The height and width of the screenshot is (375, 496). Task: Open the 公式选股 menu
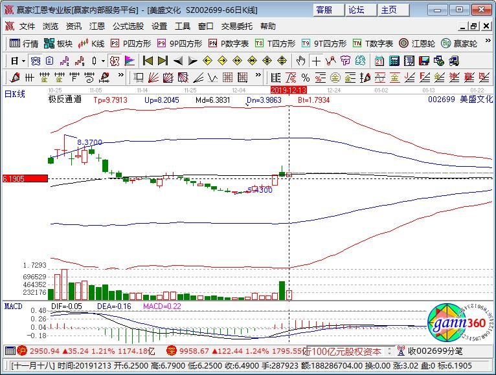[128, 27]
